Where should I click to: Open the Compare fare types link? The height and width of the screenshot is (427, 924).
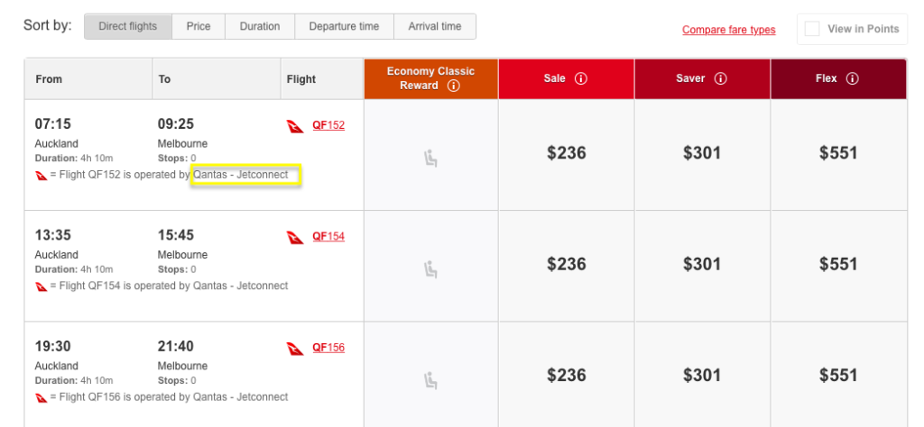[729, 30]
